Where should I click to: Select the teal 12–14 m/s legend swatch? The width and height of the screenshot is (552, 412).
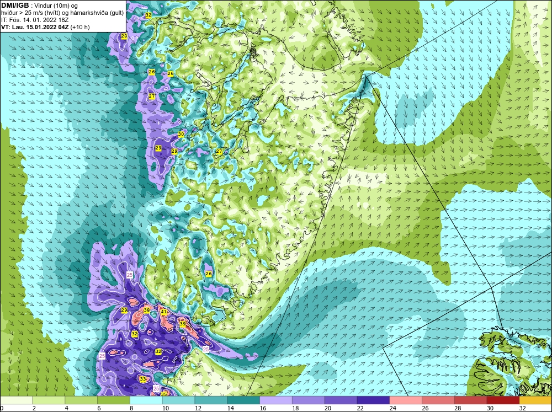(x=211, y=400)
